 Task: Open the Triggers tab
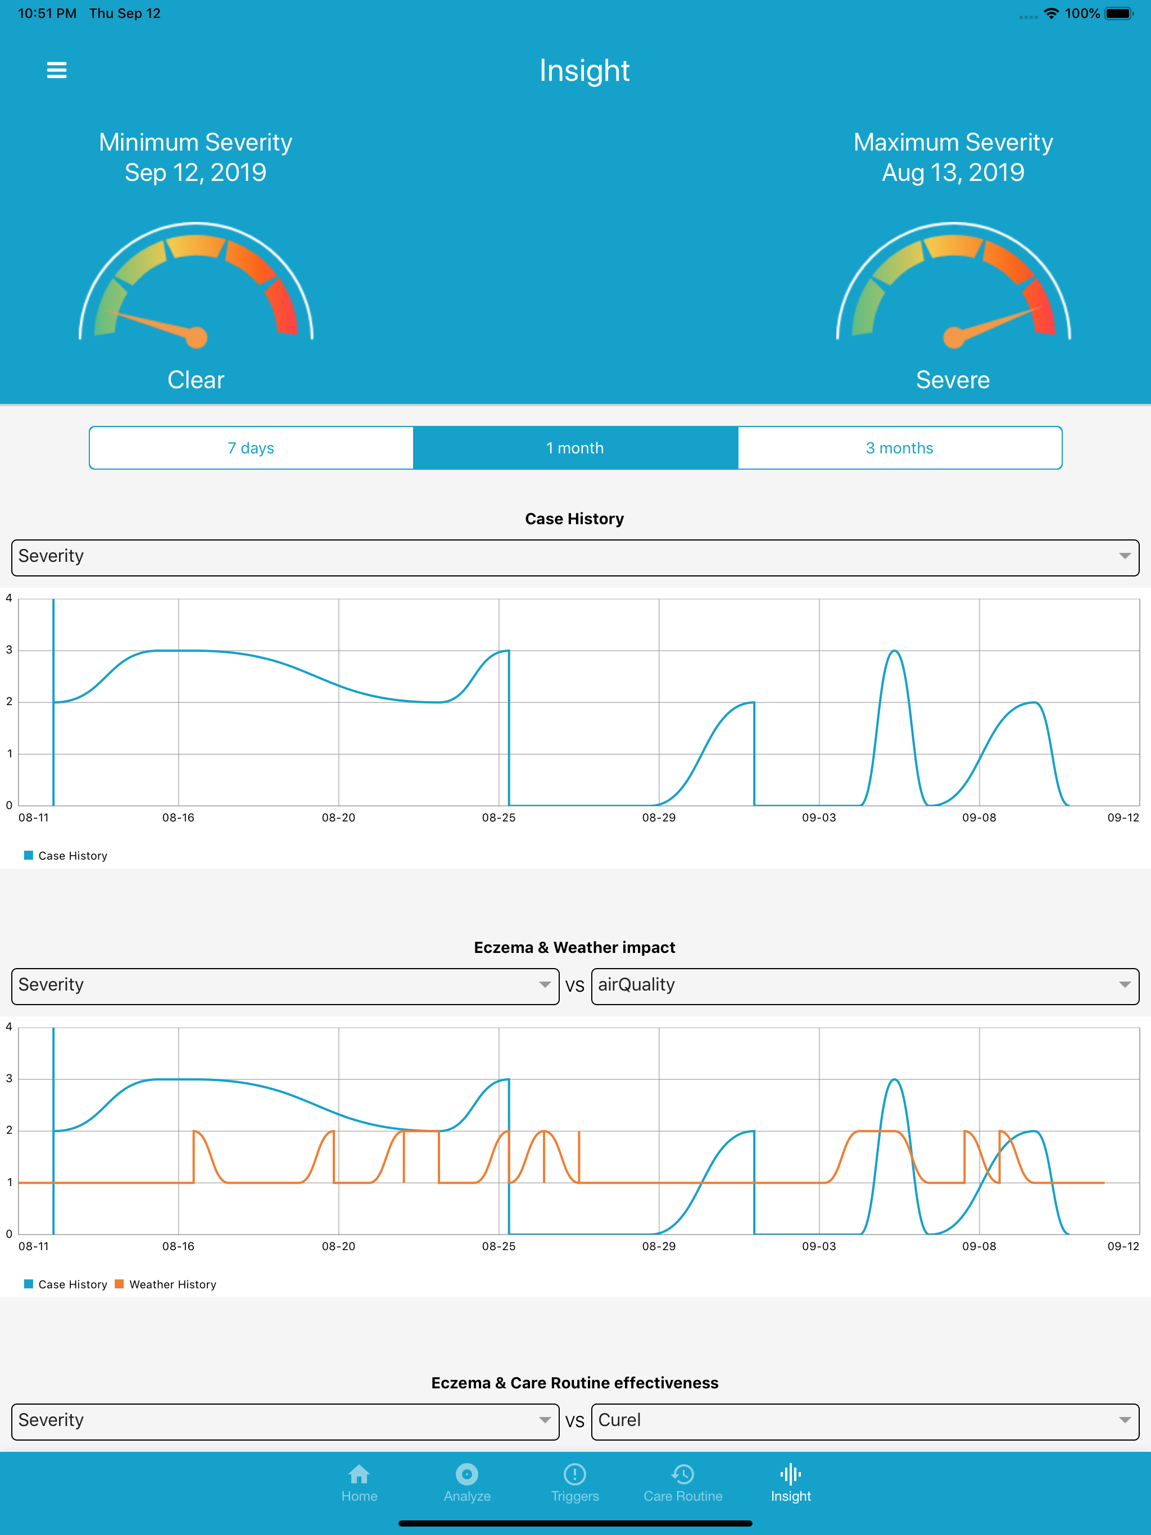pyautogui.click(x=575, y=1483)
